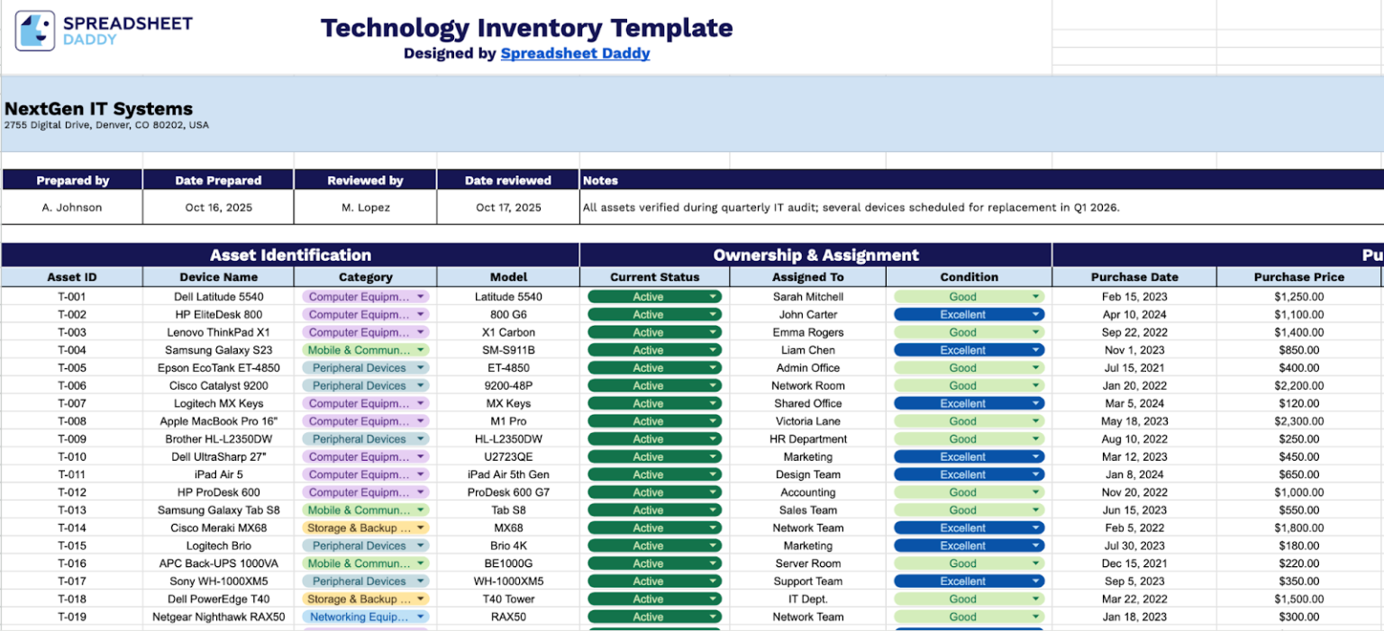Click the Spreadsheet Daddy logo icon
The image size is (1384, 631).
click(x=34, y=30)
